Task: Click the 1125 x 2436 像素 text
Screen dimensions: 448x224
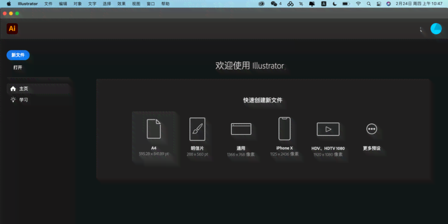Action: (285, 154)
